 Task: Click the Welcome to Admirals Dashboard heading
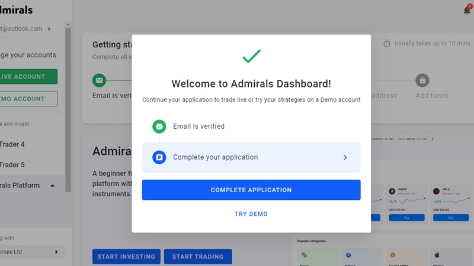(x=251, y=83)
